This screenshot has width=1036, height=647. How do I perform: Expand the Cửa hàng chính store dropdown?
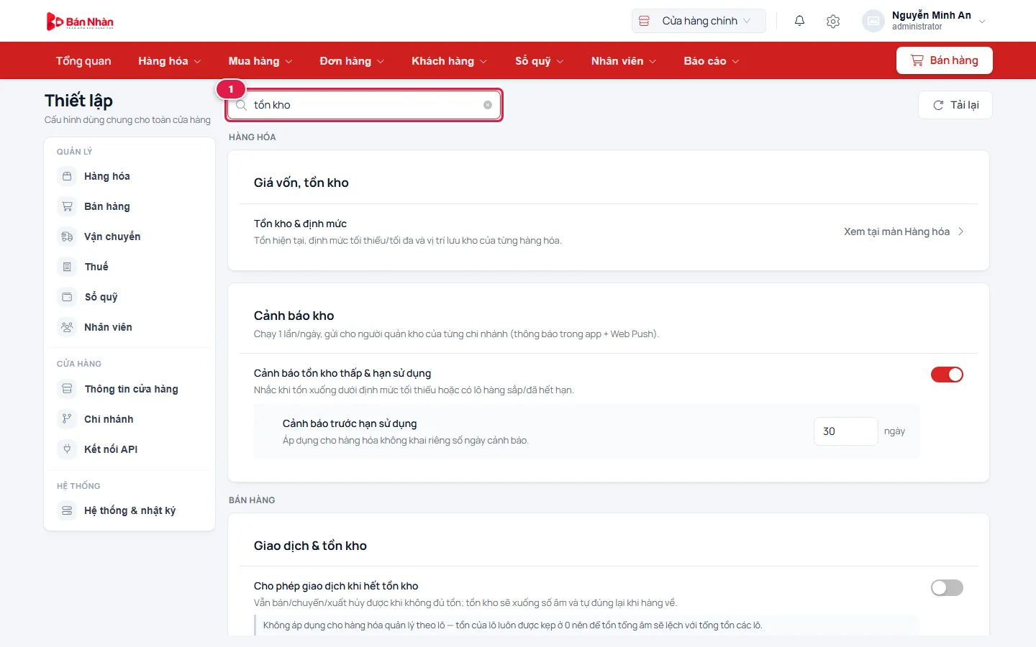tap(699, 21)
